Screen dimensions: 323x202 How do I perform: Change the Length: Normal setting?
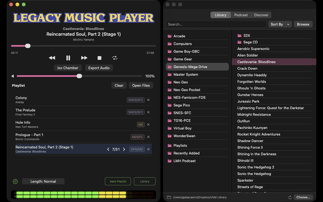pos(43,181)
